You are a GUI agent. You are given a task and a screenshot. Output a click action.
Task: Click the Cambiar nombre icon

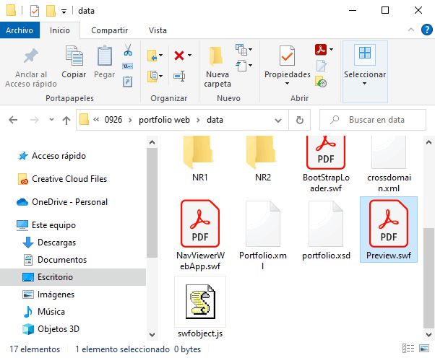[x=179, y=76]
